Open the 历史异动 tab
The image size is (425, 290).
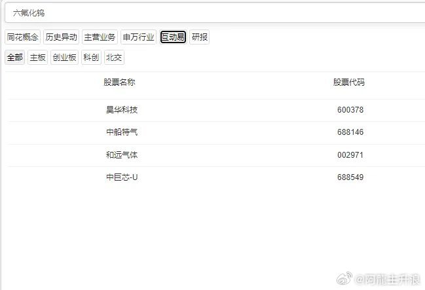[61, 37]
